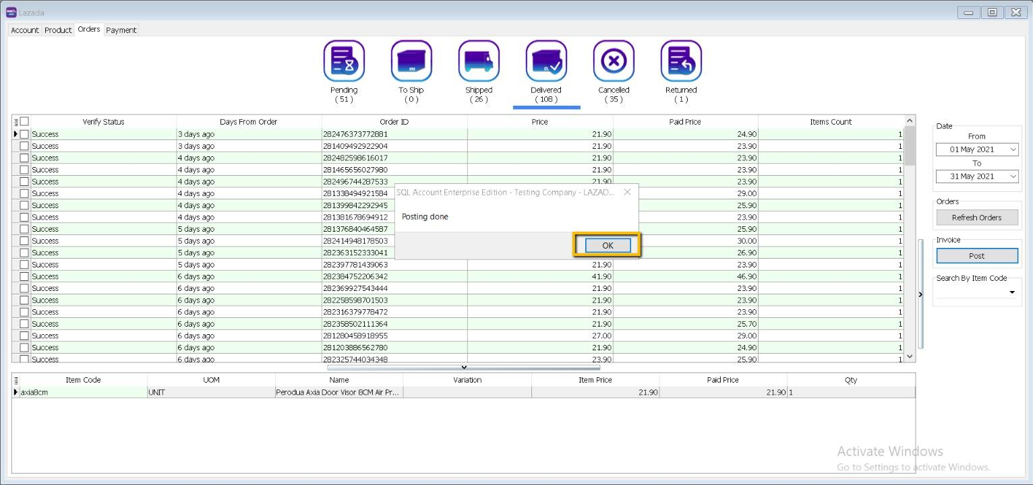Select the To Ship orders icon
Viewport: 1033px width, 485px height.
point(411,61)
